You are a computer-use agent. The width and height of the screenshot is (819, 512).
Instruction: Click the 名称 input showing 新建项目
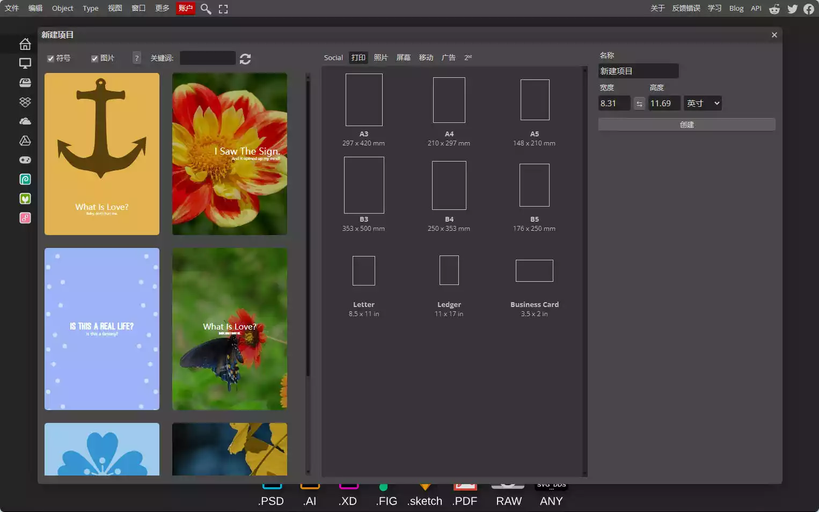[x=639, y=71]
